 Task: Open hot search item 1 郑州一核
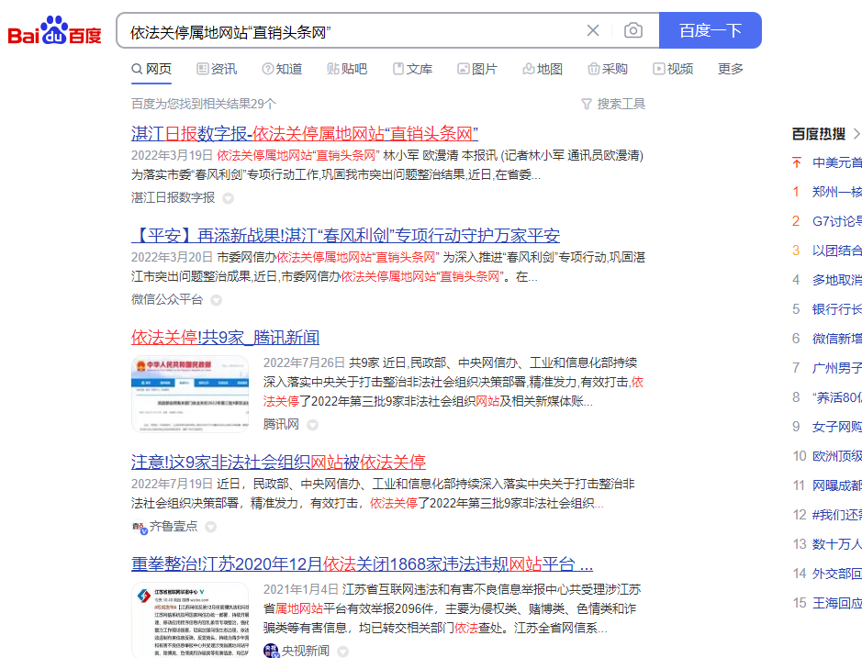[837, 192]
